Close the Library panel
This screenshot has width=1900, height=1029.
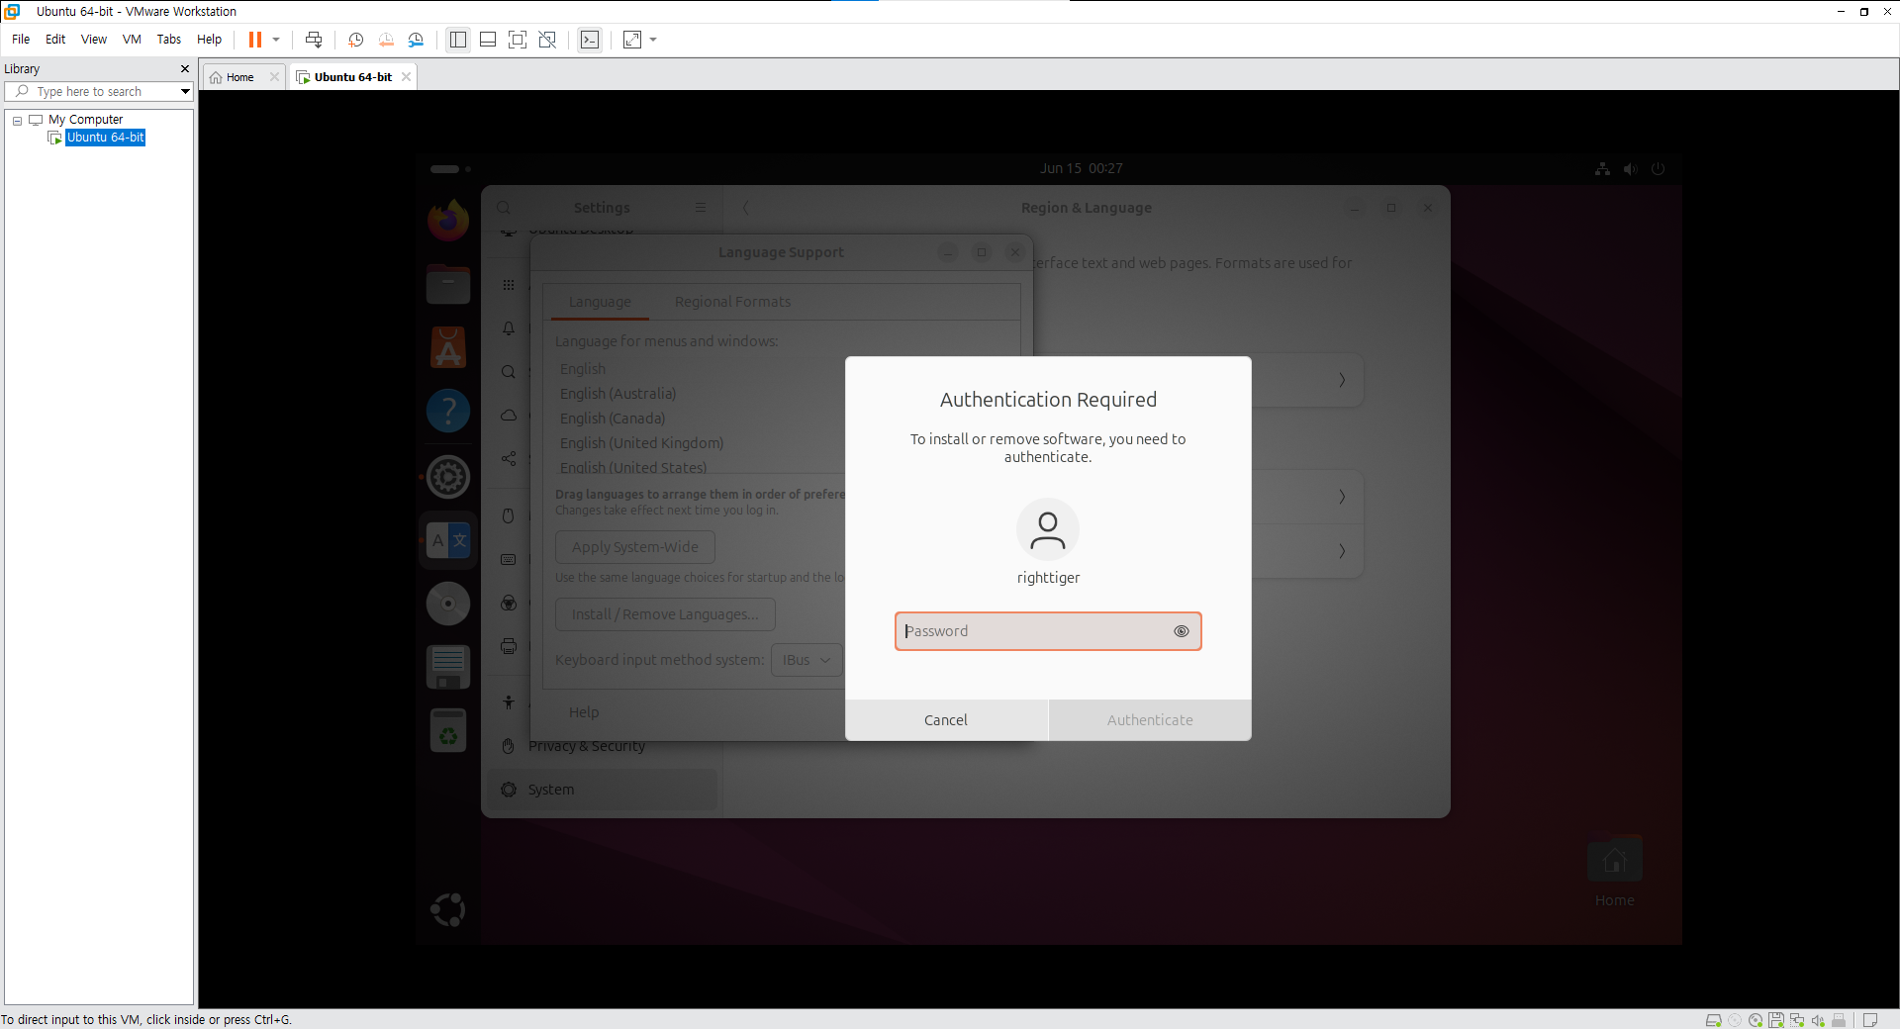(185, 69)
